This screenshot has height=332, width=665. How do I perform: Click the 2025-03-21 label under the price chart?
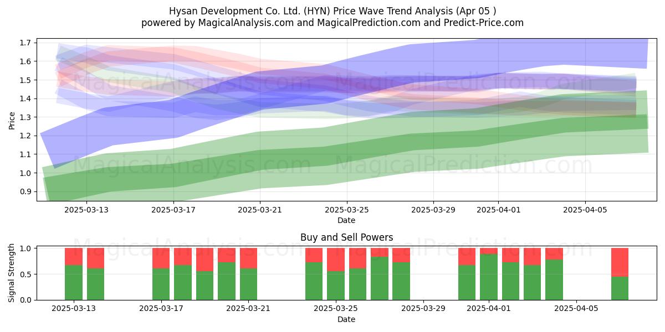(x=260, y=210)
